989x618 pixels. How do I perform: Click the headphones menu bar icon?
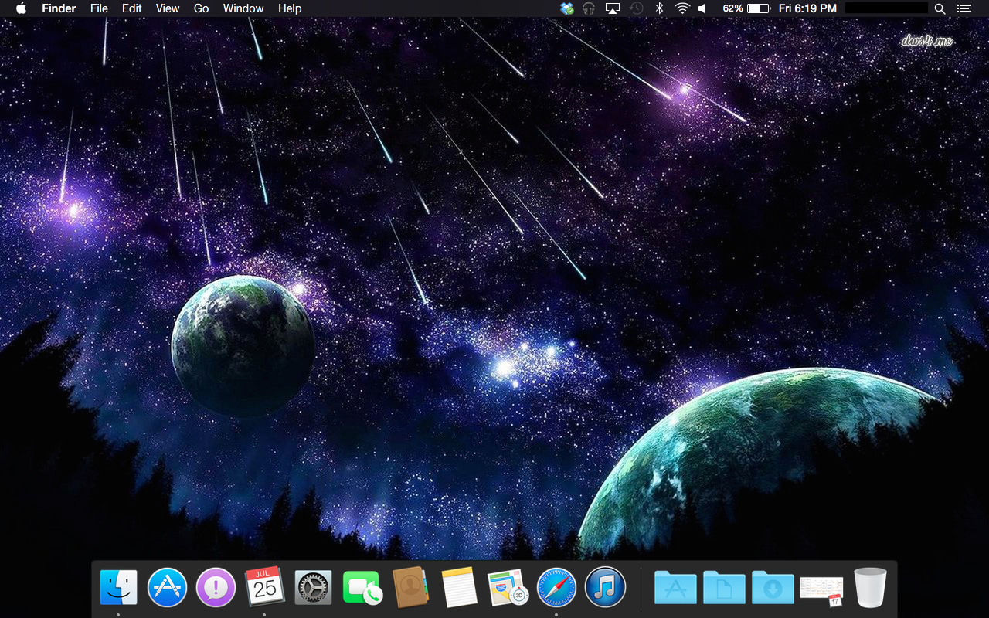coord(590,8)
